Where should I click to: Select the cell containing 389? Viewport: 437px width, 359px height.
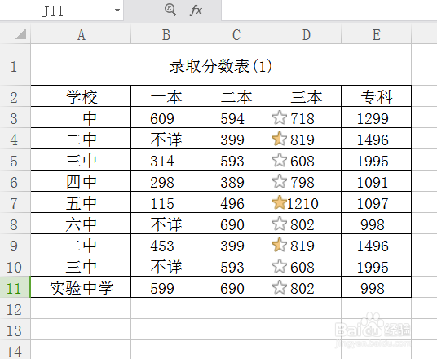pyautogui.click(x=236, y=181)
